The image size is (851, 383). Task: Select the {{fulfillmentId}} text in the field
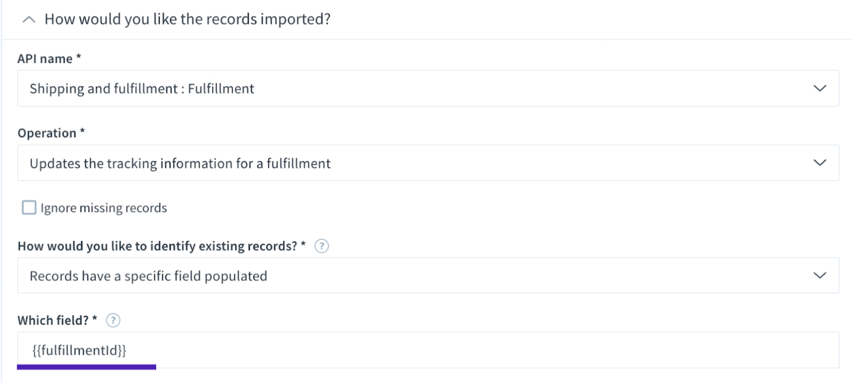point(79,350)
